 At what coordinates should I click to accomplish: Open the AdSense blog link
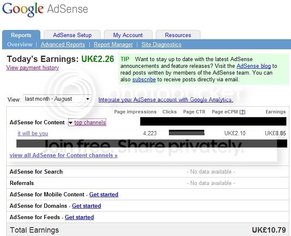254,66
